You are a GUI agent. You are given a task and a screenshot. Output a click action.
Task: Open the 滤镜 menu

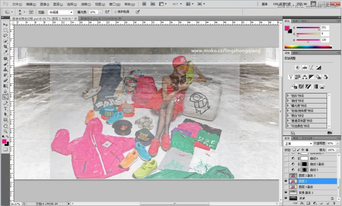(85, 4)
